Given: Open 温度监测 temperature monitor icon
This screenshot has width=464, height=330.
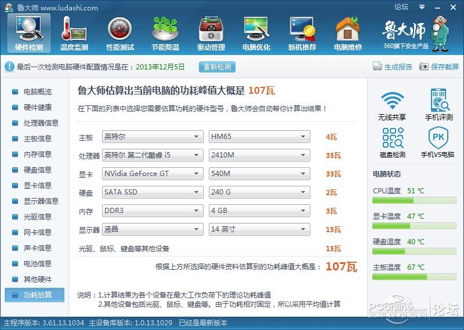Looking at the screenshot, I should point(74,33).
